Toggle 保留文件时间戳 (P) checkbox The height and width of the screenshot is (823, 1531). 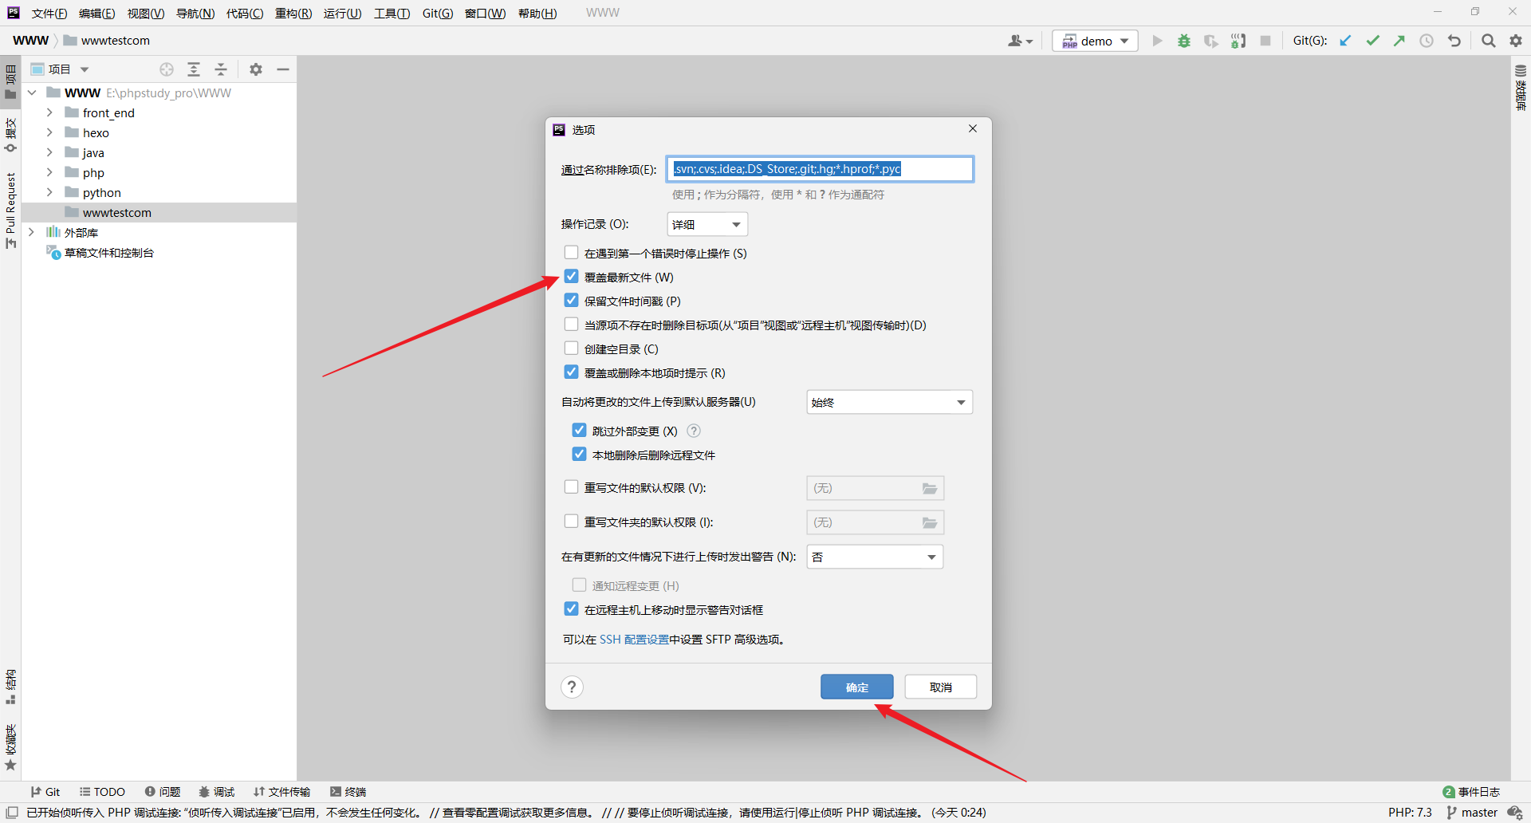click(571, 301)
